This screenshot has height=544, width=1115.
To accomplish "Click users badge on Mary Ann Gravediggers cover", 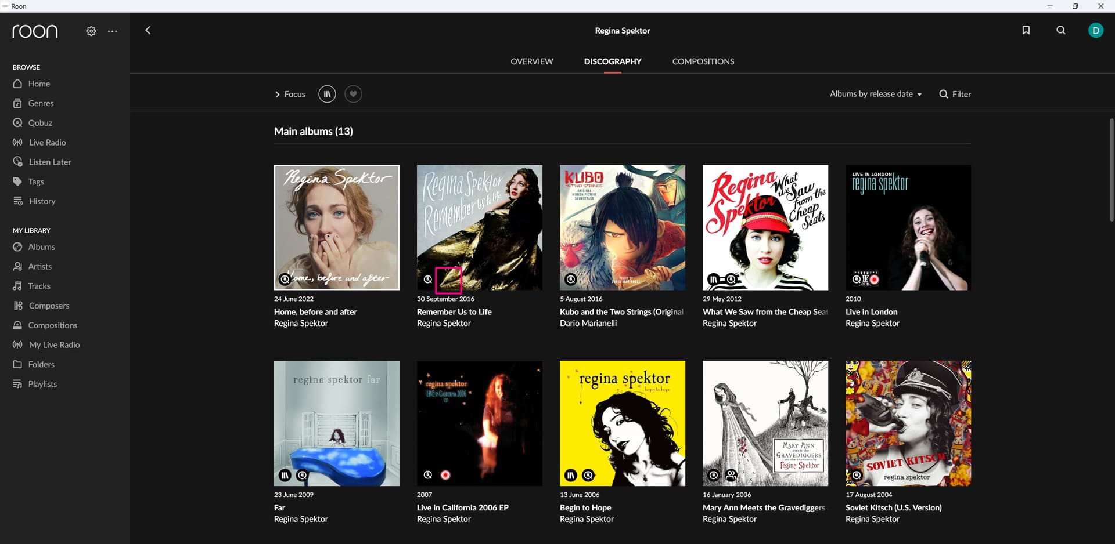I will point(731,476).
